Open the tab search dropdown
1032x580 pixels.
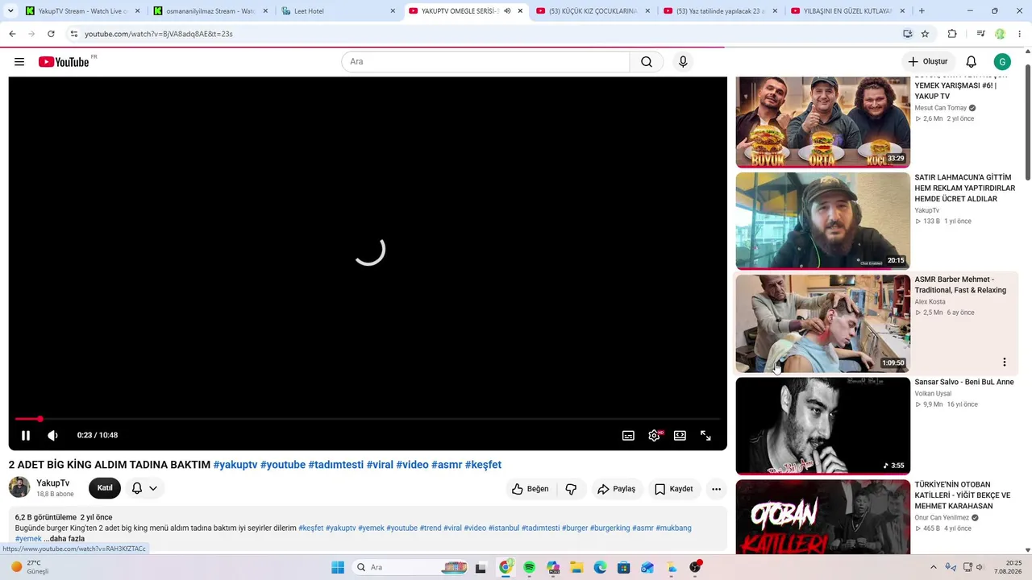(x=10, y=11)
